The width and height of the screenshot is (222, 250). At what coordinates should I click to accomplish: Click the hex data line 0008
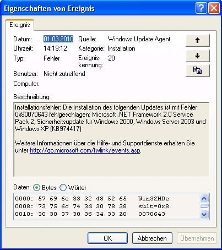(92, 206)
